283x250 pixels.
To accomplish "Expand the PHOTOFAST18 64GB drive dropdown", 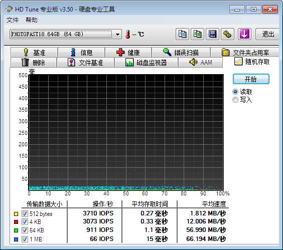I will (x=117, y=34).
